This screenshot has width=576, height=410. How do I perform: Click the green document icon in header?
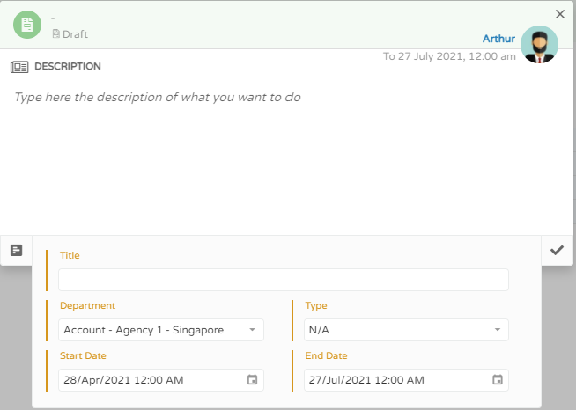coord(27,24)
